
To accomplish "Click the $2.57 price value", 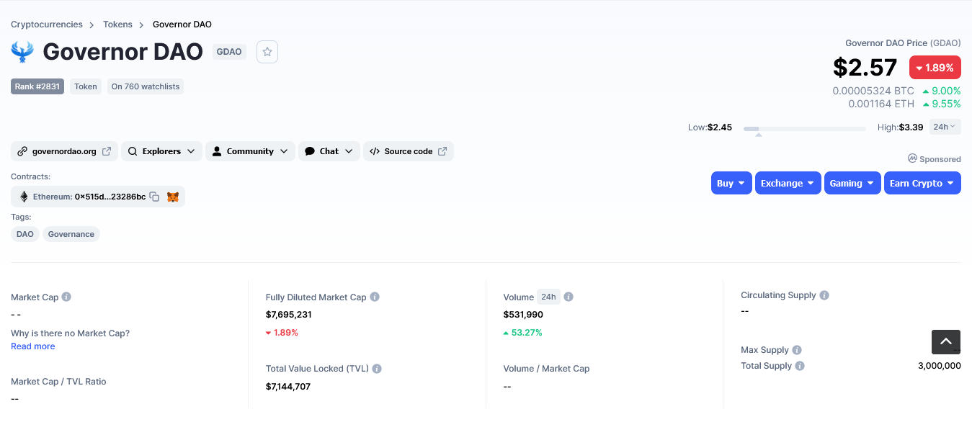I will [865, 67].
